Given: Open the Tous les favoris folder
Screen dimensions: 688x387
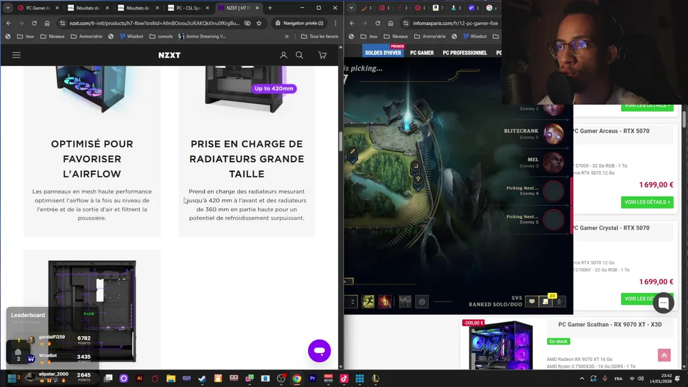Looking at the screenshot, I should (320, 37).
